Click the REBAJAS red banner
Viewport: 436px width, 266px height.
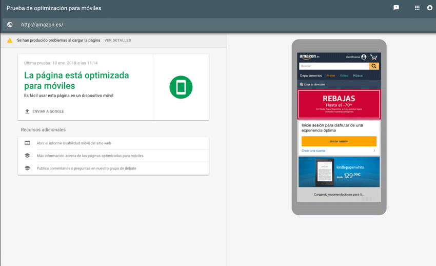tap(339, 104)
